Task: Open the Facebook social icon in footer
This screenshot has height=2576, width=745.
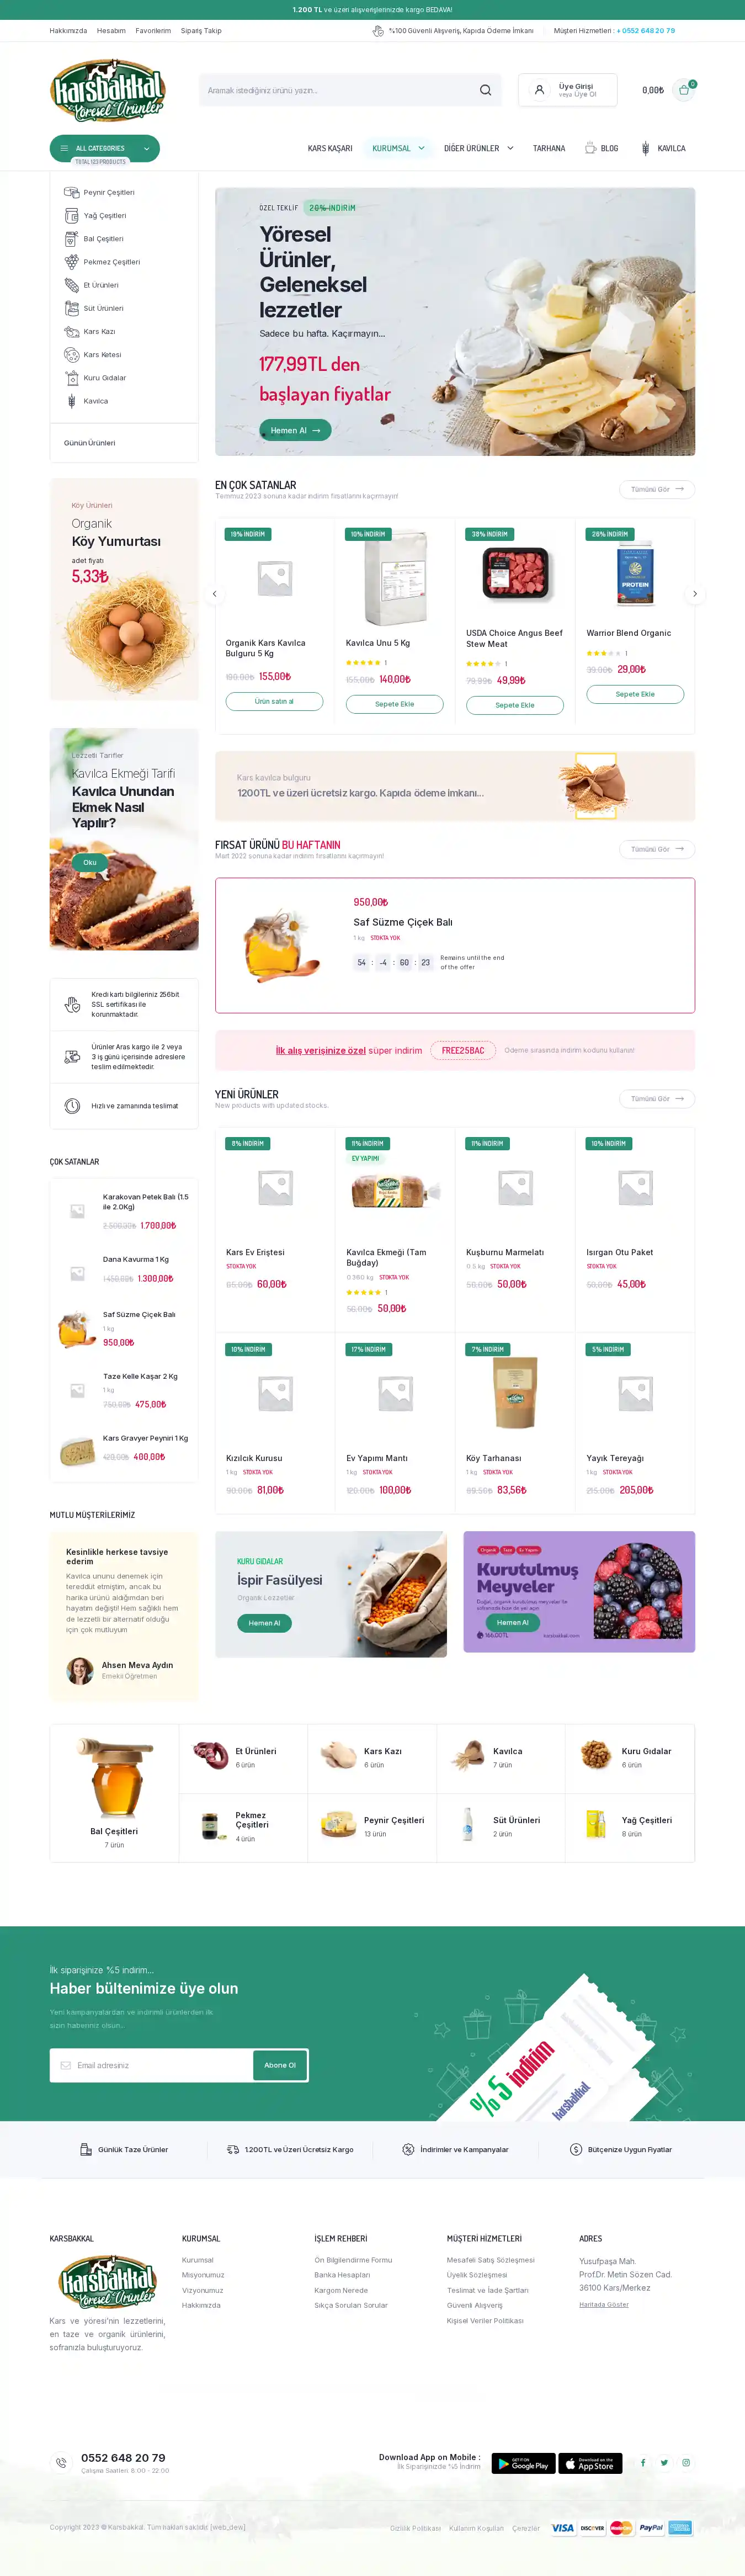Action: pos(642,2462)
